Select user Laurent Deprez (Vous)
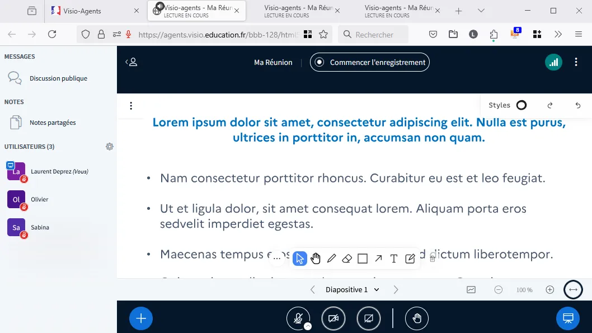The image size is (592, 333). (x=59, y=171)
